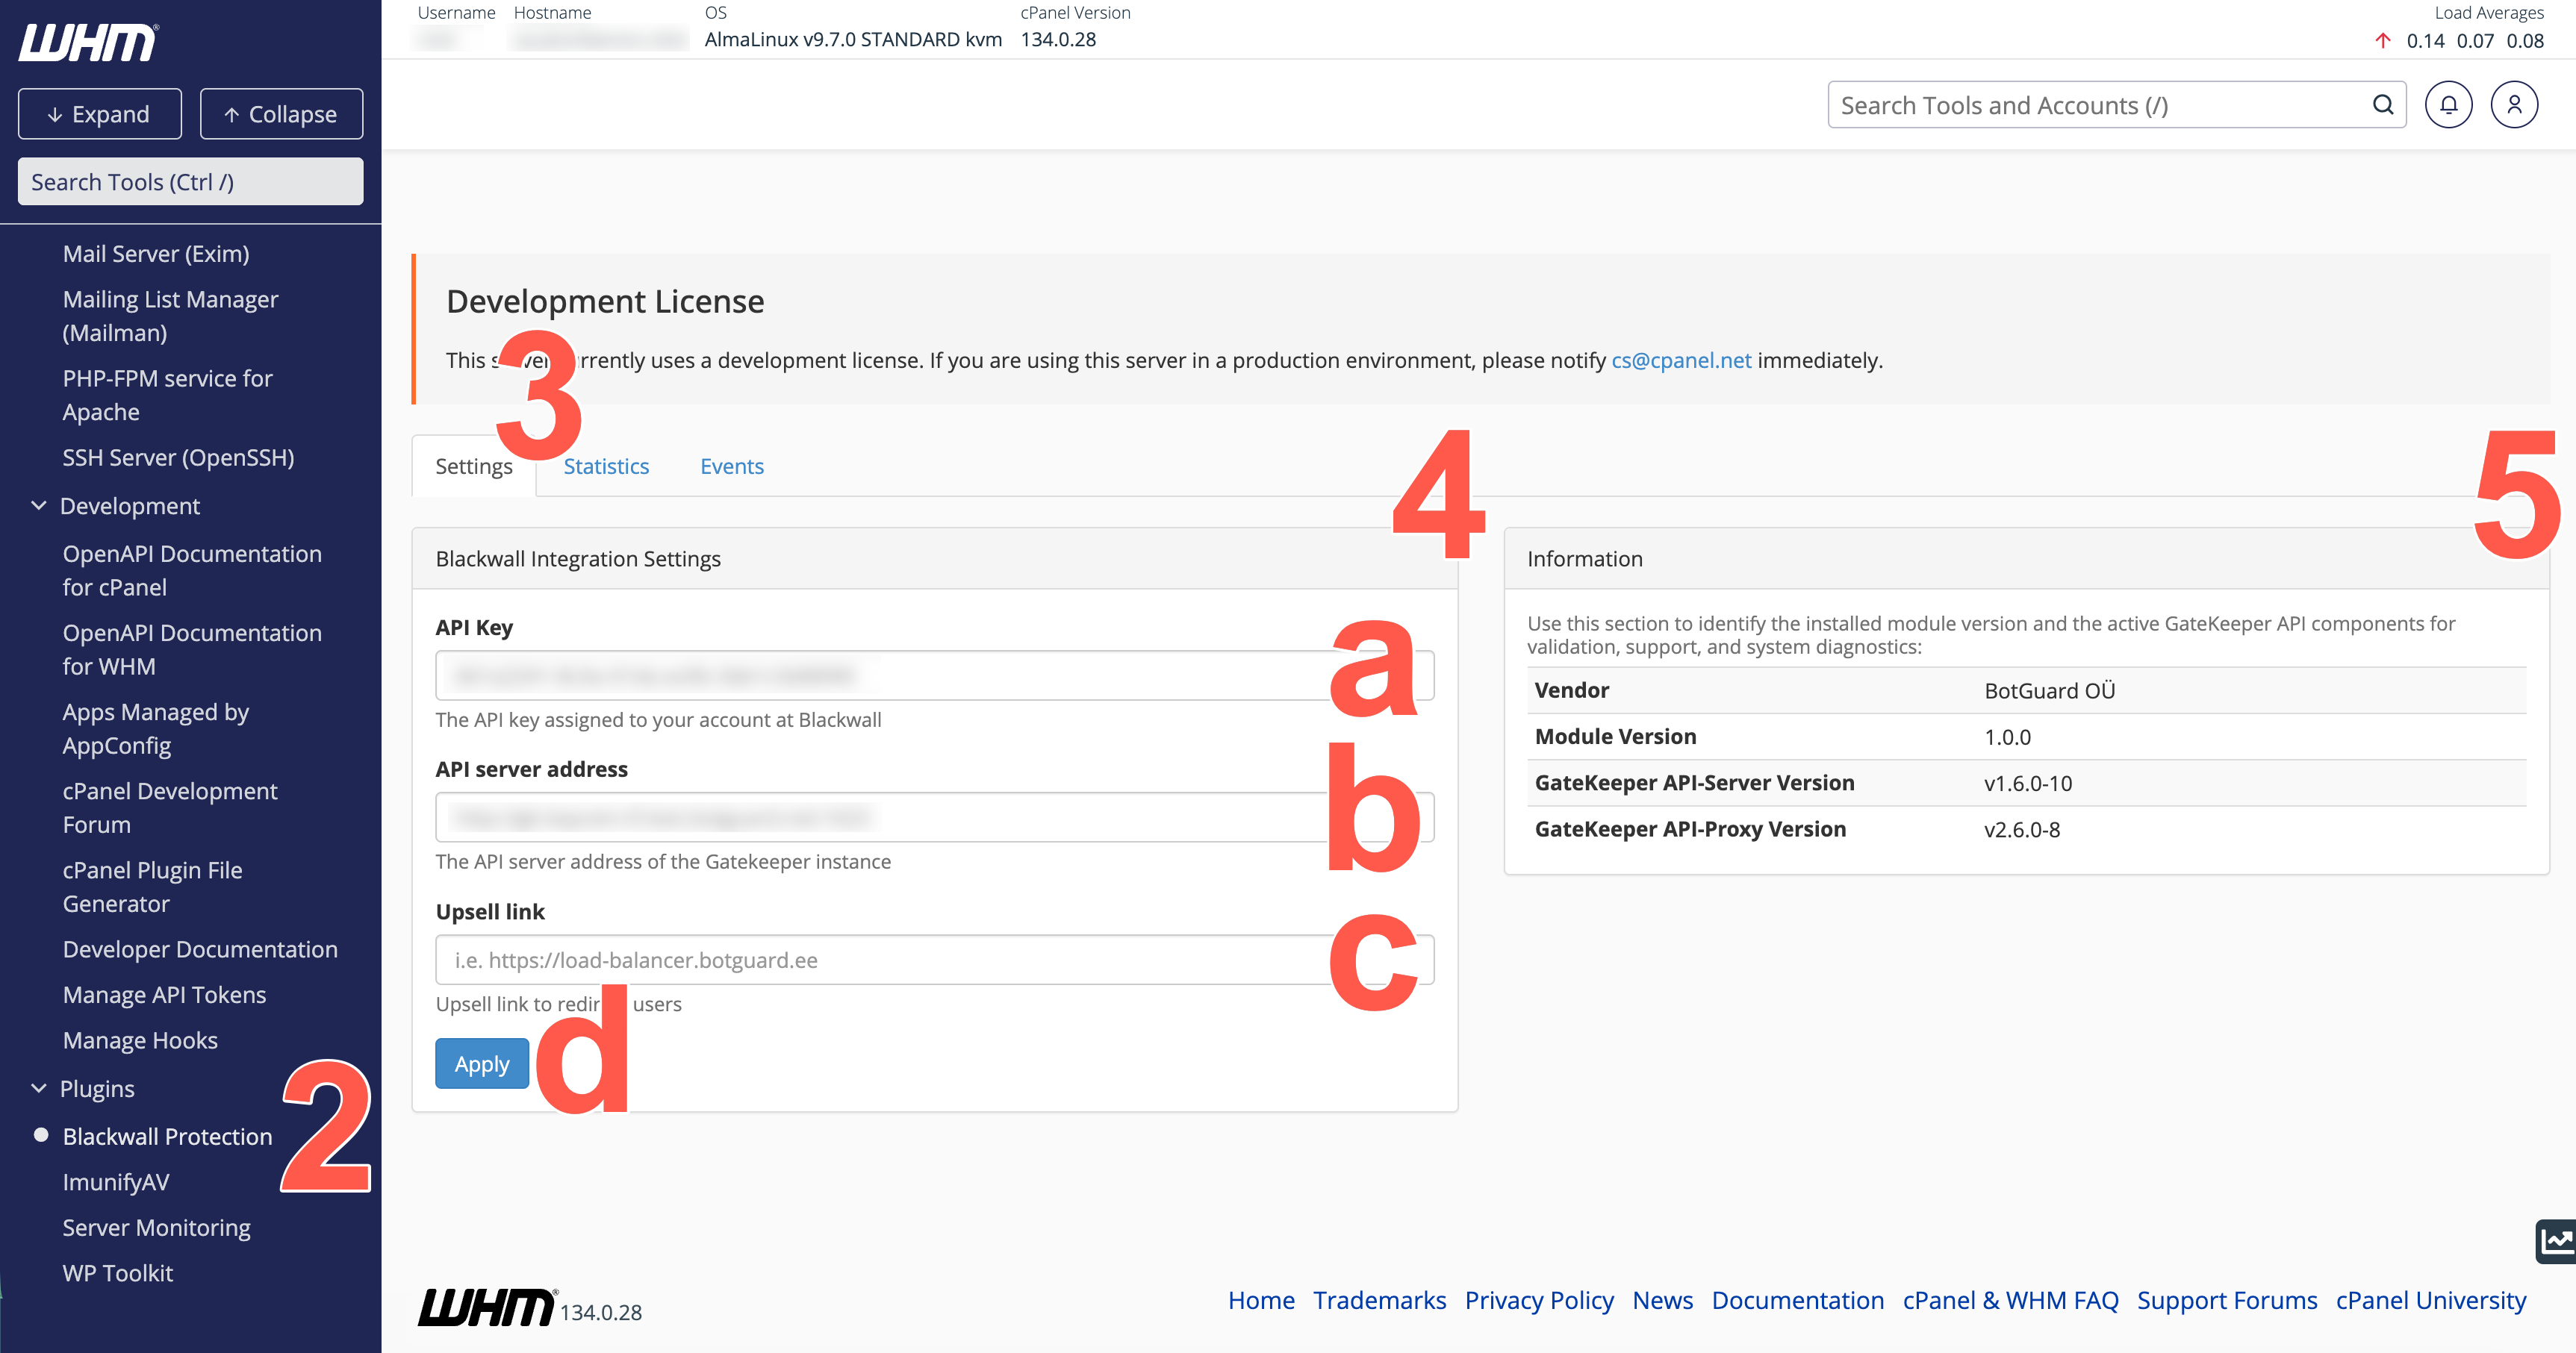Screen dimensions: 2576x1353
Task: Open Server Monitoring plugin
Action: pyautogui.click(x=156, y=1227)
